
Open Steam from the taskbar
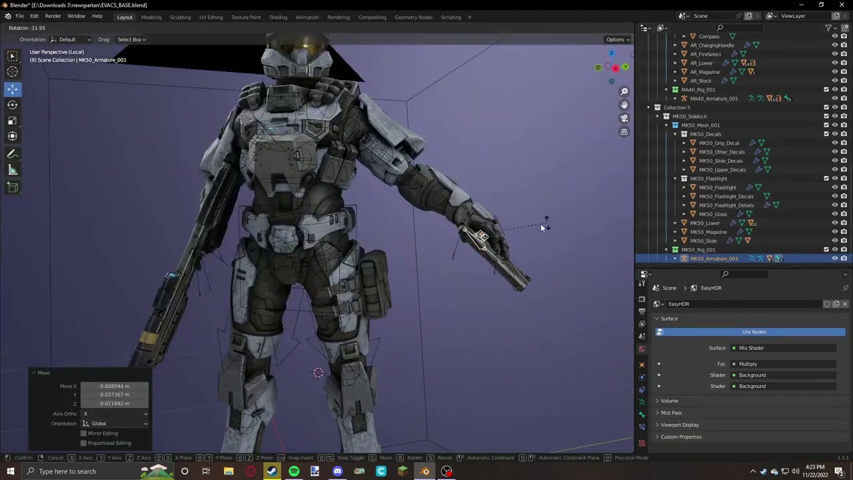coord(272,471)
